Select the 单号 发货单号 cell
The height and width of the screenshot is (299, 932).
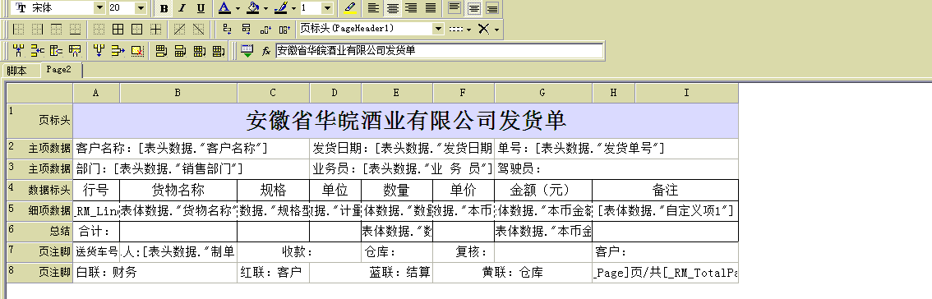click(616, 149)
